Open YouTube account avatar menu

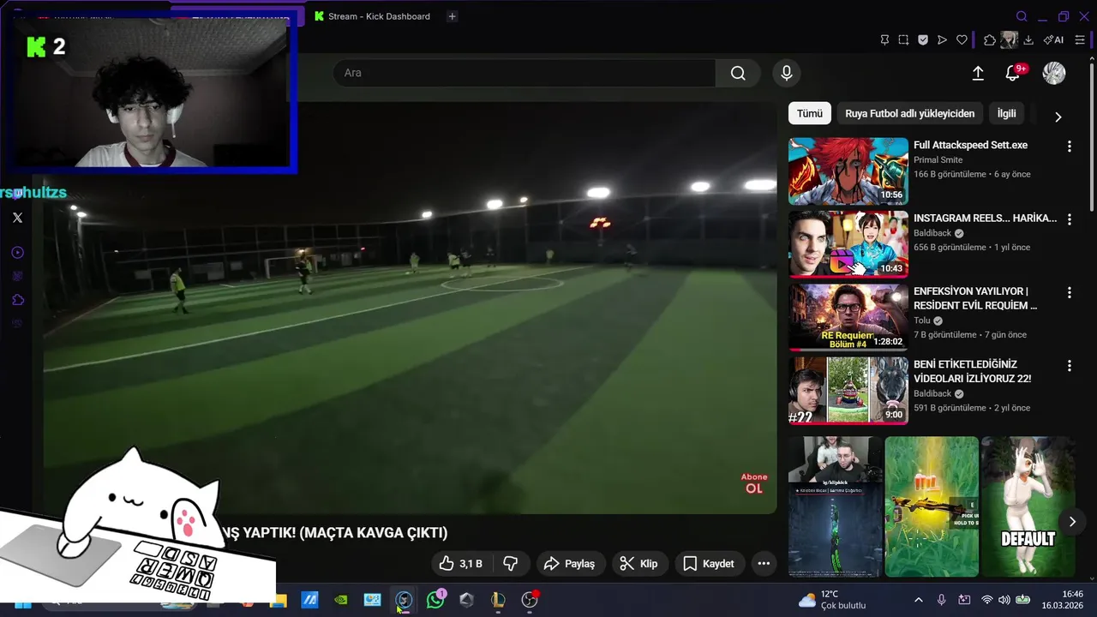click(x=1054, y=73)
